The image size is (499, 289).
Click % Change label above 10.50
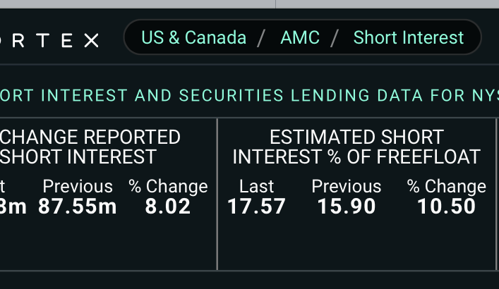(x=446, y=186)
